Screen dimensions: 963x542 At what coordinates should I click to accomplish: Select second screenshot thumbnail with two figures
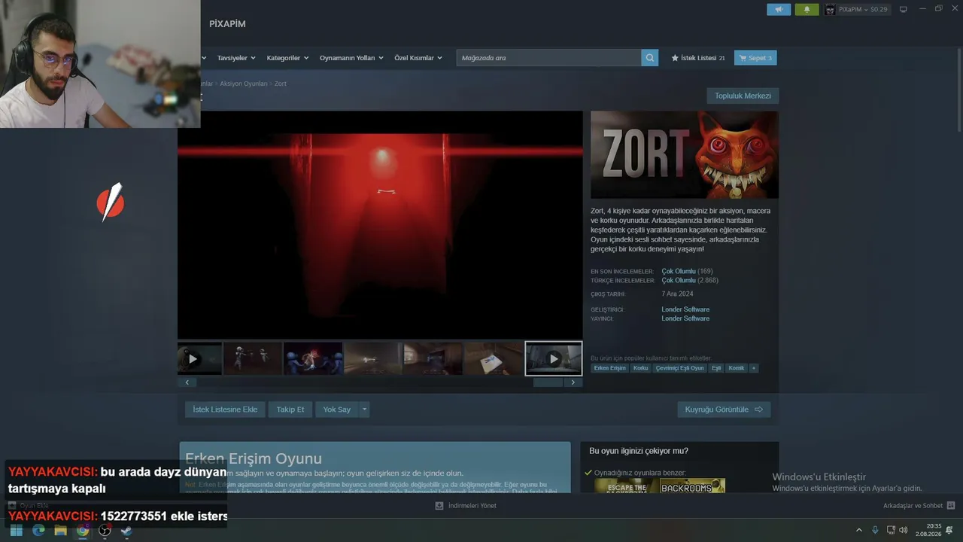click(x=253, y=359)
